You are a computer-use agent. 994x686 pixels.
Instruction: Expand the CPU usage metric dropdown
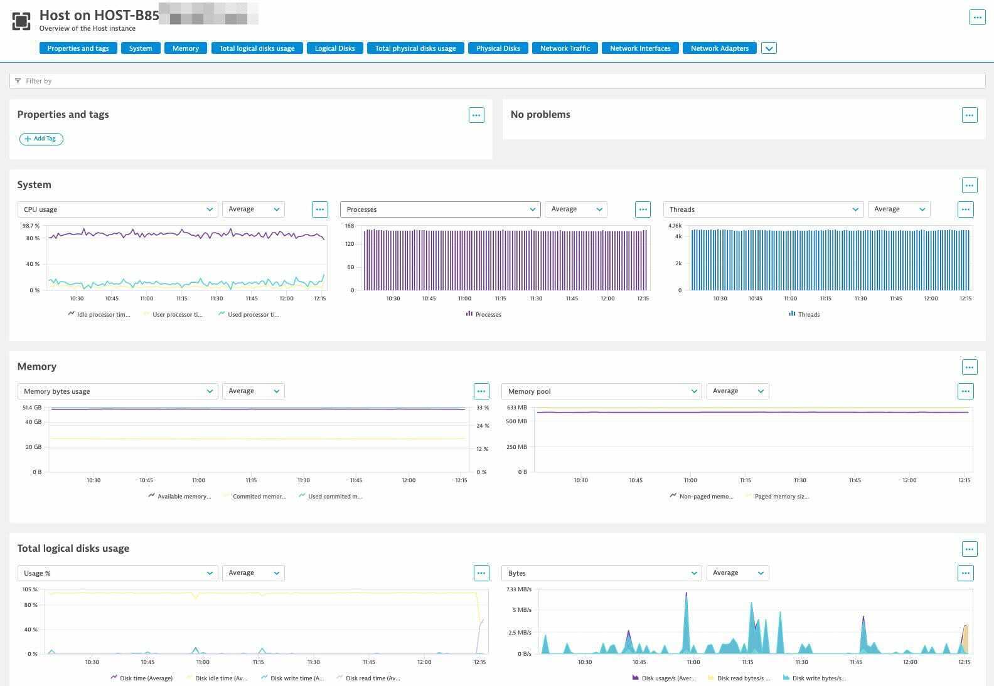pos(117,209)
